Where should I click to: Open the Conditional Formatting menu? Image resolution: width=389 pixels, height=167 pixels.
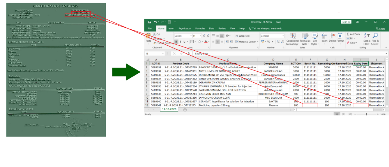click(292, 39)
